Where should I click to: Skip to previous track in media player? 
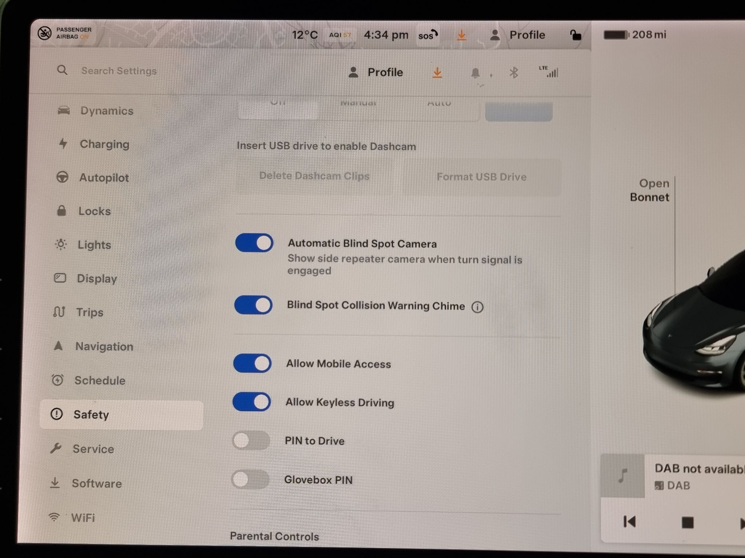(x=629, y=522)
